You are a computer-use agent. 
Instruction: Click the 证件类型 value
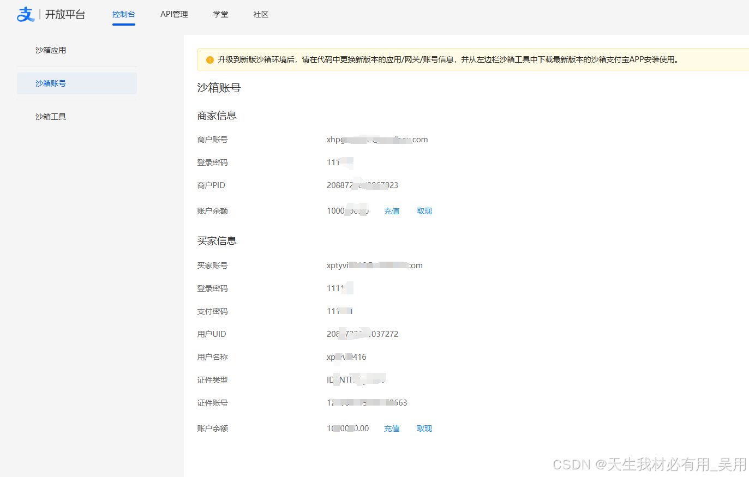tap(357, 380)
